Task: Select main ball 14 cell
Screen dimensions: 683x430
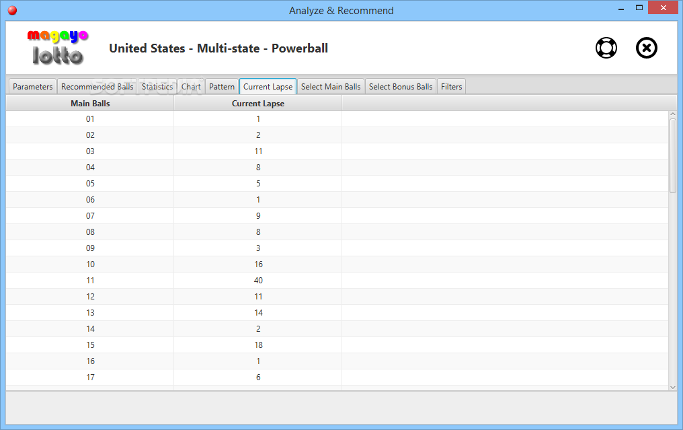Action: click(90, 329)
